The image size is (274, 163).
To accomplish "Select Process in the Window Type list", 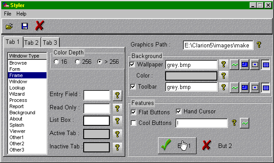I will 27,100.
